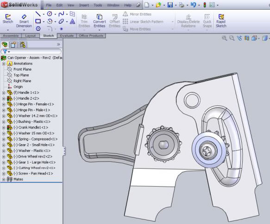This screenshot has width=270, height=224.
Task: Click the Section View icon
Action: pos(247,38)
